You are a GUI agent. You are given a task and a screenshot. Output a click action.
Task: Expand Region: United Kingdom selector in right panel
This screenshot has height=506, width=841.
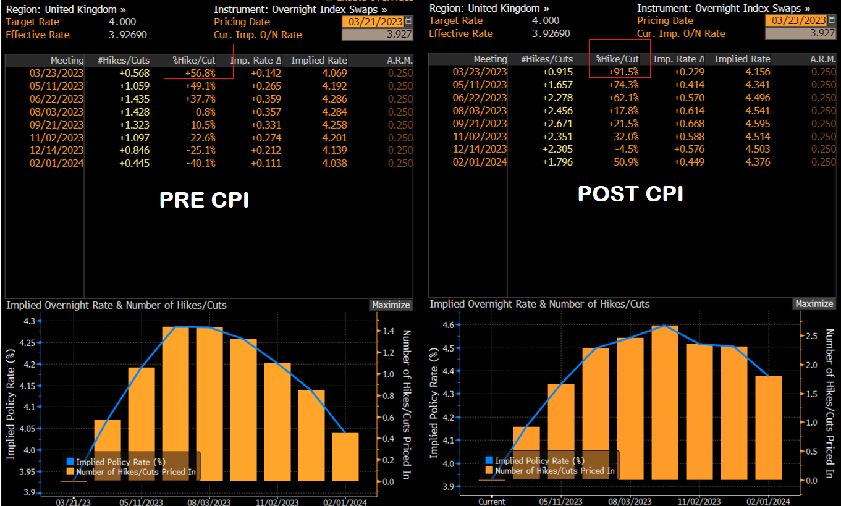pos(489,8)
